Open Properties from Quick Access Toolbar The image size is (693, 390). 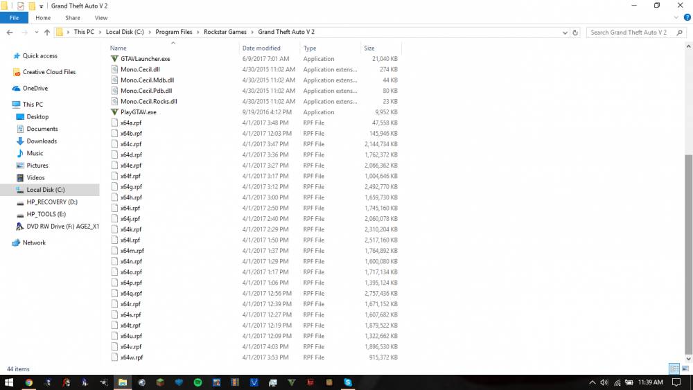[x=20, y=6]
